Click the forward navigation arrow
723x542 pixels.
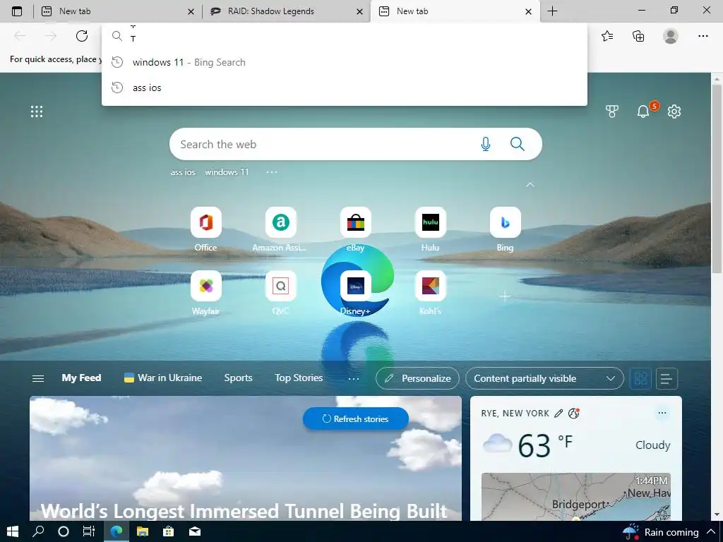[51, 36]
